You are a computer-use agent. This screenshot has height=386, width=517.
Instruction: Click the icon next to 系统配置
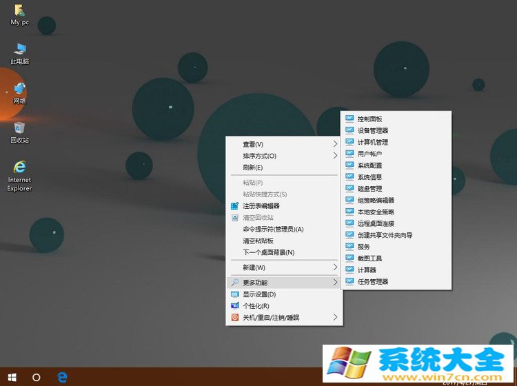(349, 165)
